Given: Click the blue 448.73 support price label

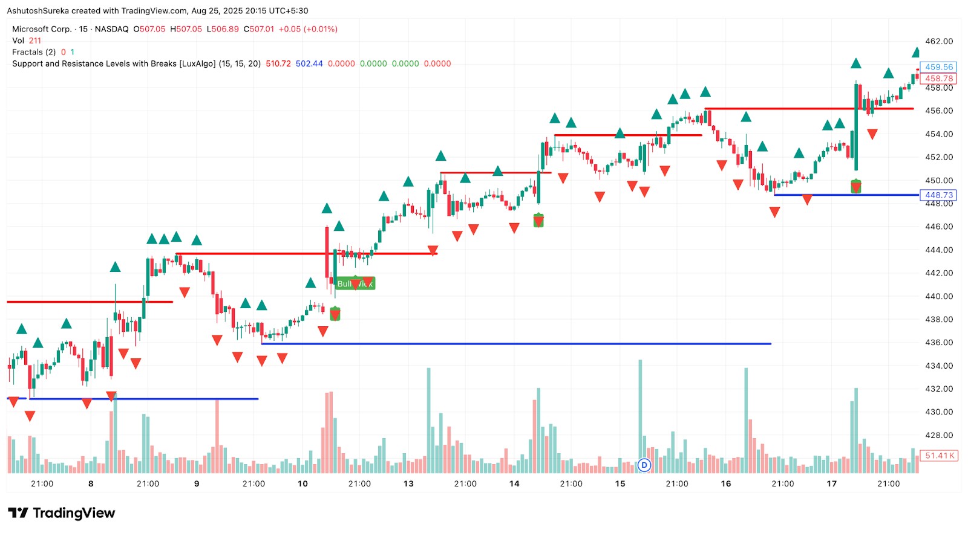Looking at the screenshot, I should 938,195.
